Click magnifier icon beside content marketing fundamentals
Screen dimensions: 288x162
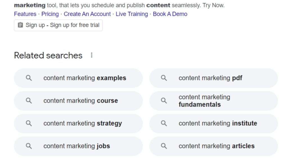164,101
